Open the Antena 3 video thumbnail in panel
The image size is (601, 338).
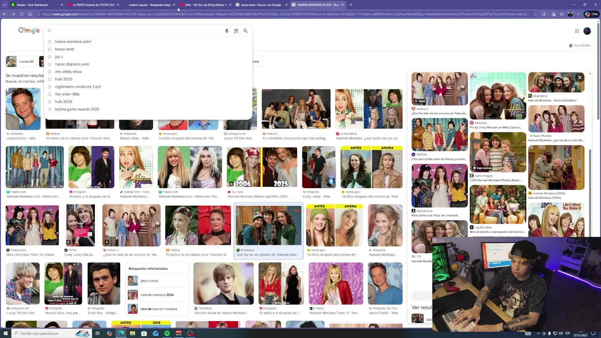point(439,89)
